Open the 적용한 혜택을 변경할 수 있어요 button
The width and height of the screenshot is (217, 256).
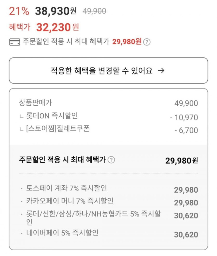point(108,71)
